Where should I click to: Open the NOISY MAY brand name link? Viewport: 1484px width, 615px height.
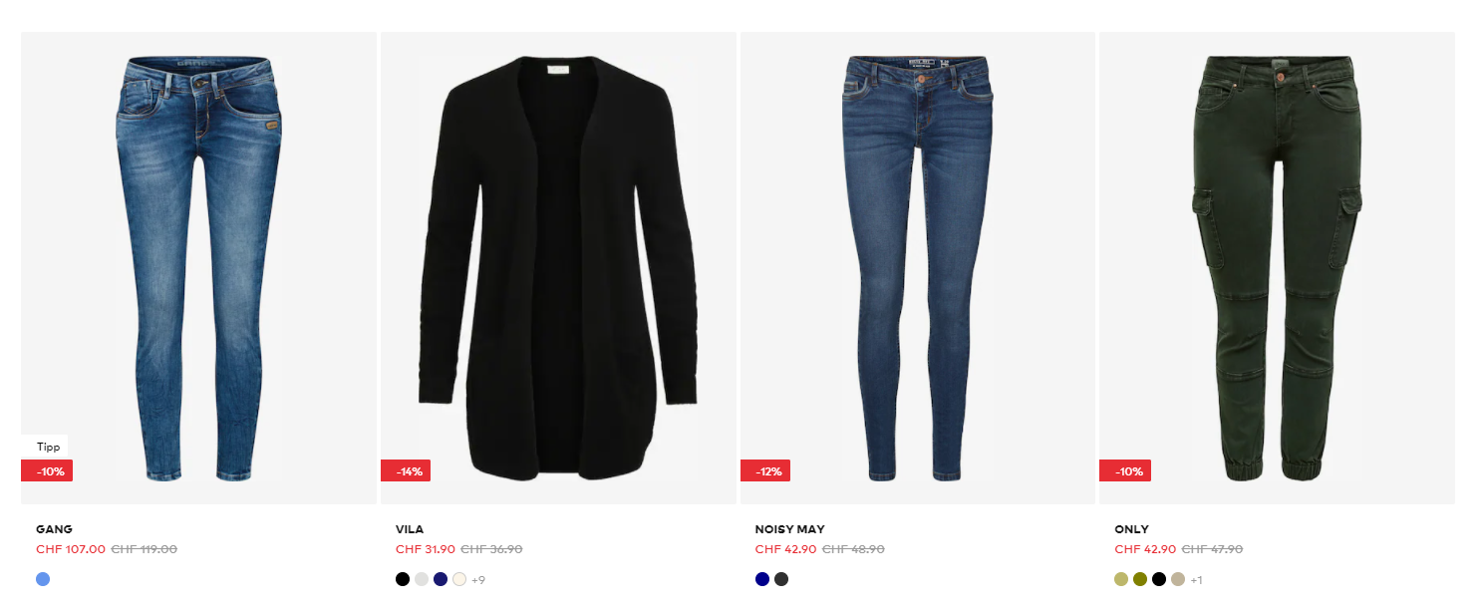pos(790,529)
